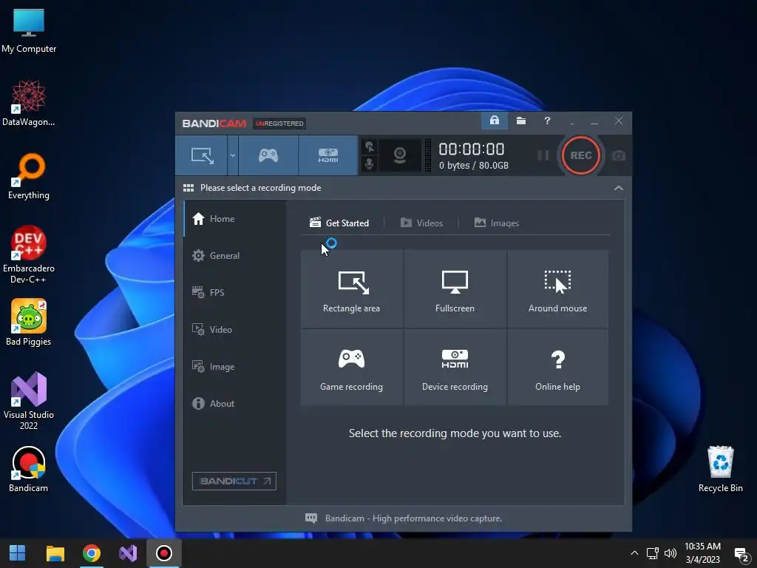The width and height of the screenshot is (757, 568).
Task: Open Bandicam desktop shortcut
Action: [29, 469]
